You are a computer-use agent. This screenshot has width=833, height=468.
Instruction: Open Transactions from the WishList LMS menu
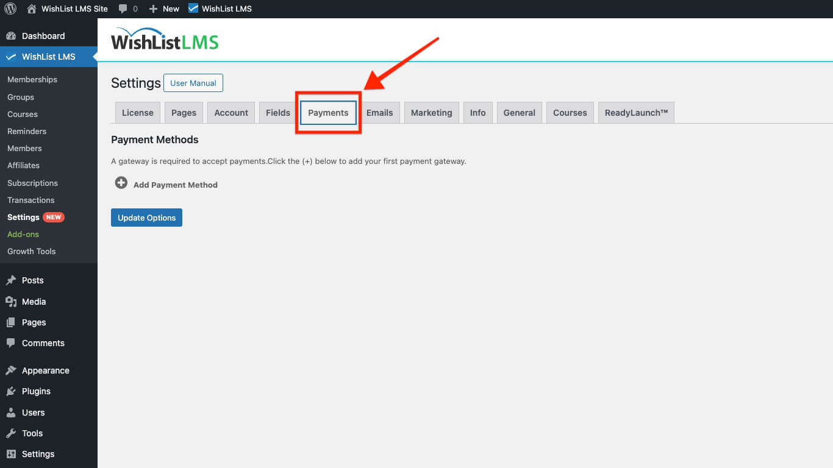[x=30, y=200]
